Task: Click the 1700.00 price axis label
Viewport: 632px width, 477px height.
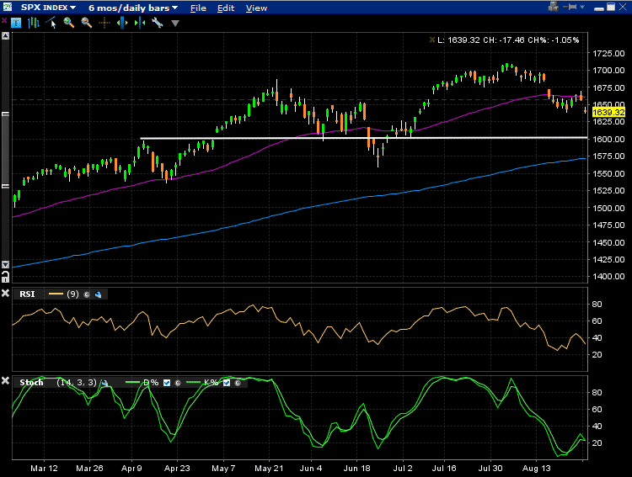Action: click(x=608, y=70)
